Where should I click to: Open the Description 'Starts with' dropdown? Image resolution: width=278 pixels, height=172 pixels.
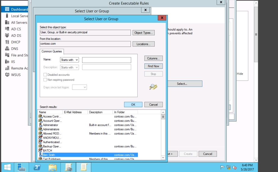click(69, 67)
